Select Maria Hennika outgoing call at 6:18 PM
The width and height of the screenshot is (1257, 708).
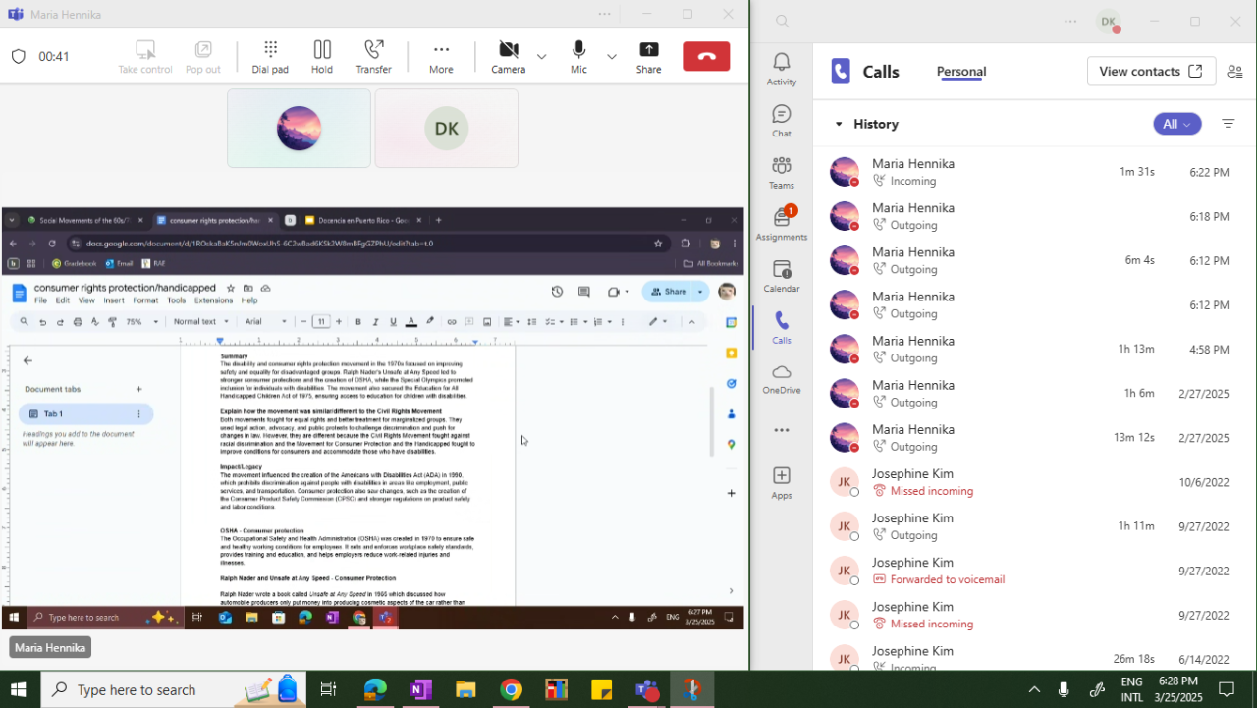tap(1034, 216)
